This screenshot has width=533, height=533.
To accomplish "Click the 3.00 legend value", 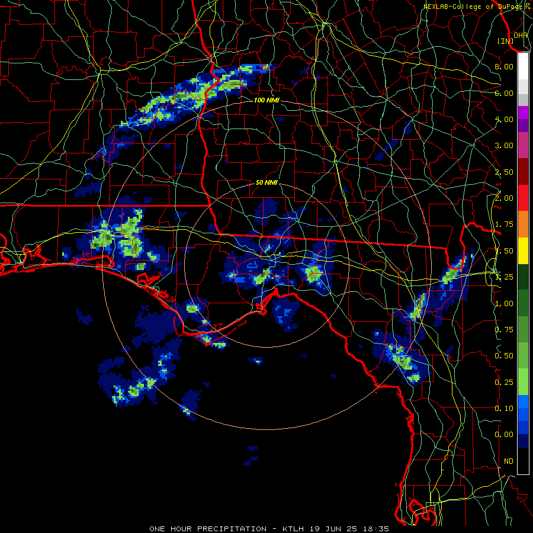I will point(504,146).
